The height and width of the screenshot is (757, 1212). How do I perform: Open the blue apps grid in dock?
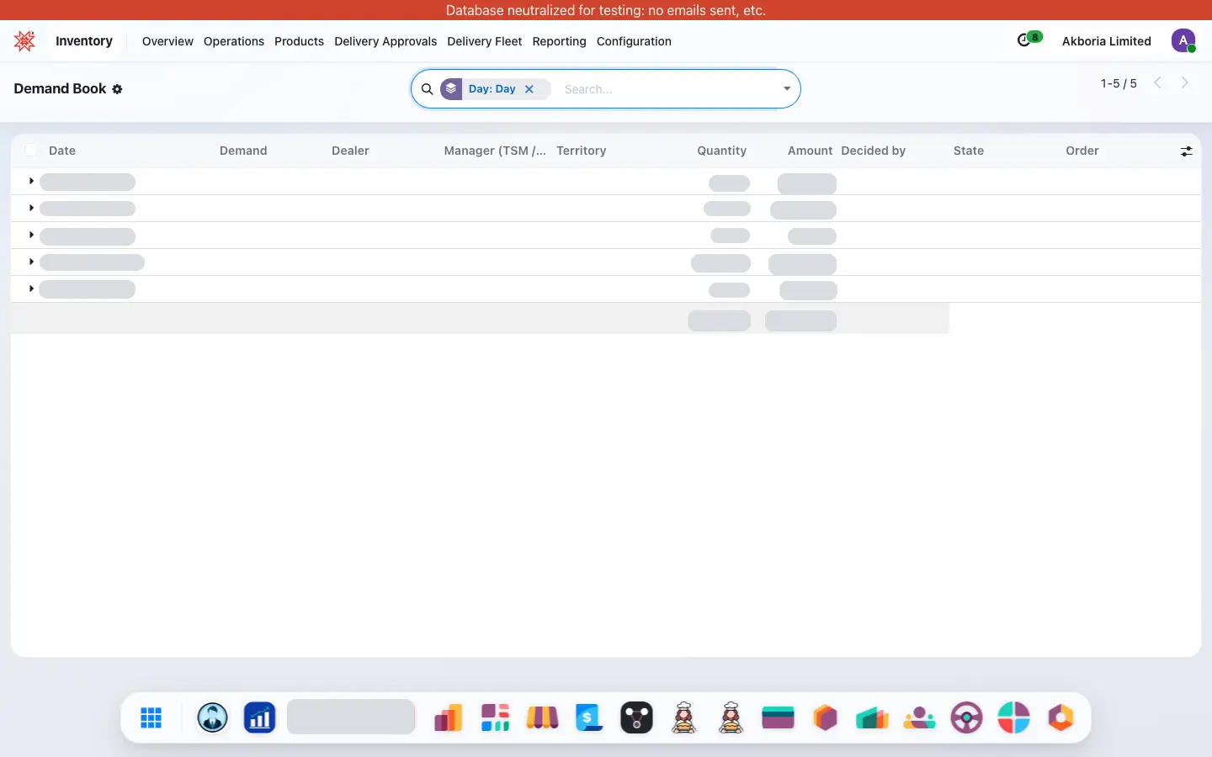tap(151, 717)
